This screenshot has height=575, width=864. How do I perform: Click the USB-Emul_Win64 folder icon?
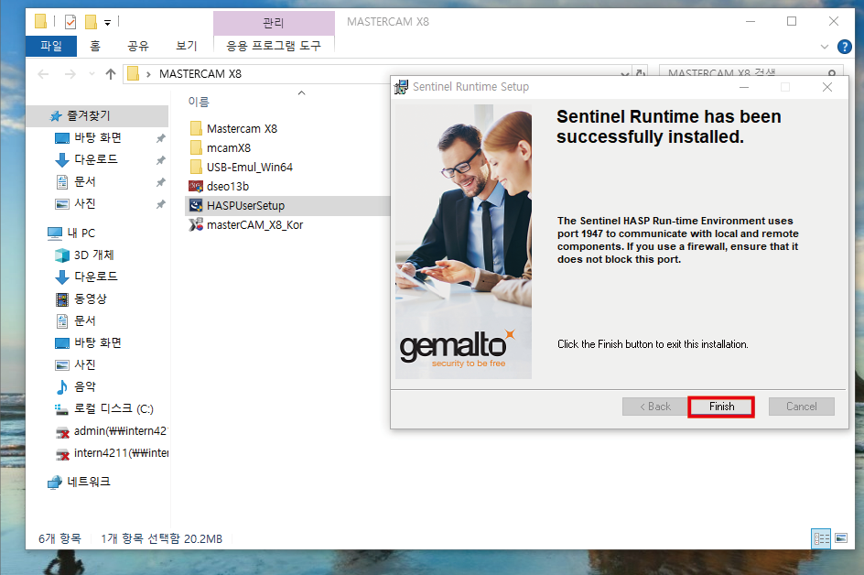[x=196, y=167]
